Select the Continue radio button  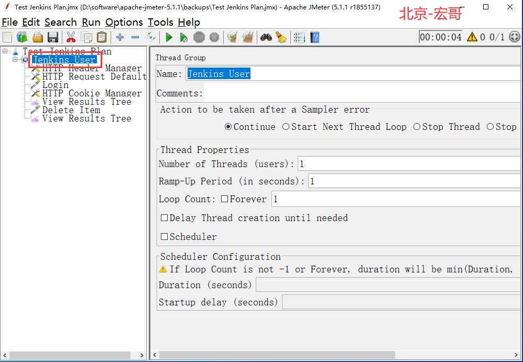228,127
